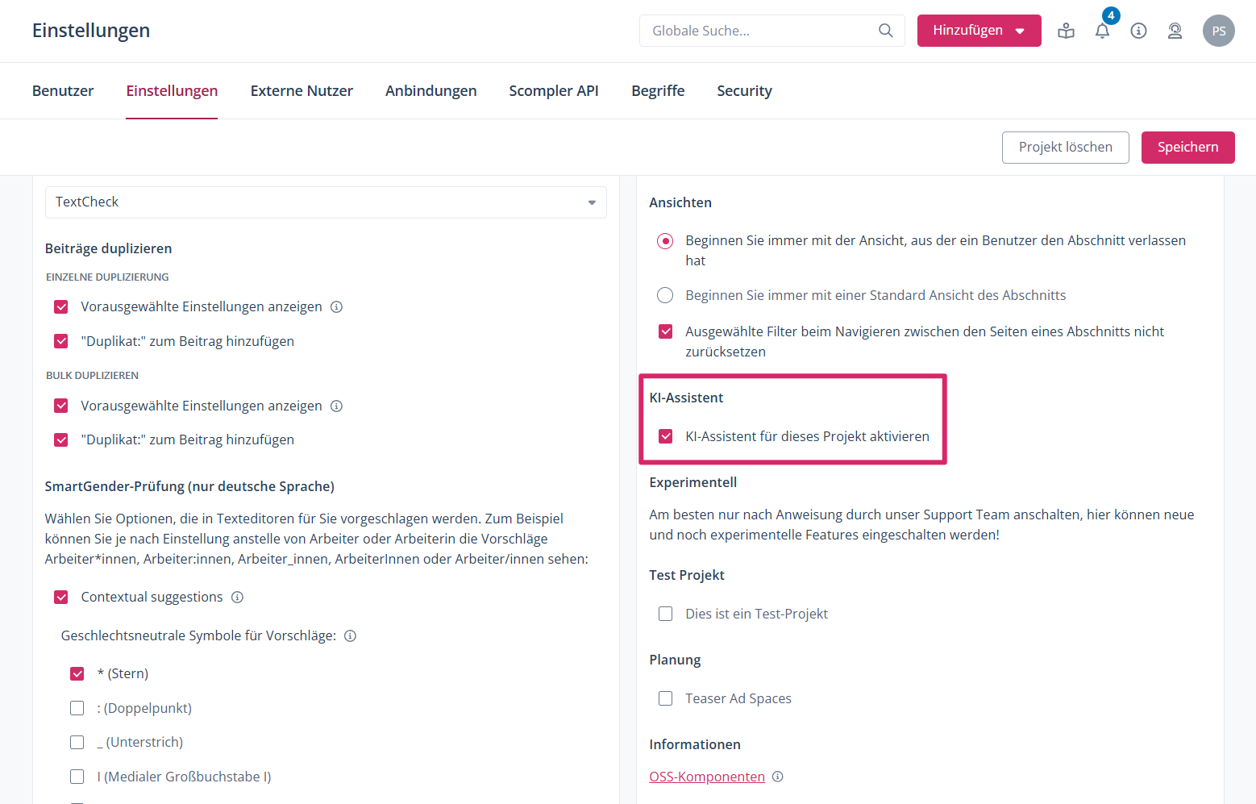1256x804 pixels.
Task: Select Standard Ansicht des Abschnitts radio option
Action: click(x=665, y=295)
